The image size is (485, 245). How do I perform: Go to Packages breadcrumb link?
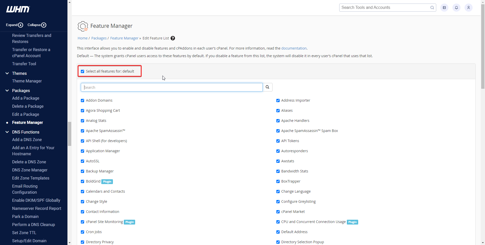click(x=99, y=38)
